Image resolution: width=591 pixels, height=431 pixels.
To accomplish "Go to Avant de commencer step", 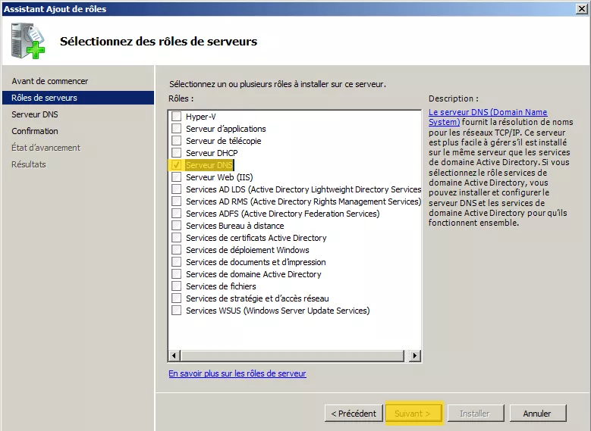I will [50, 81].
